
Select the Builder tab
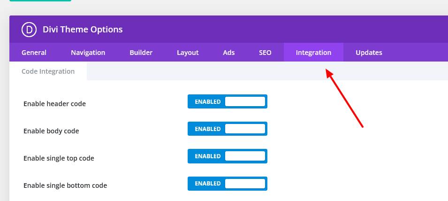[x=141, y=53]
